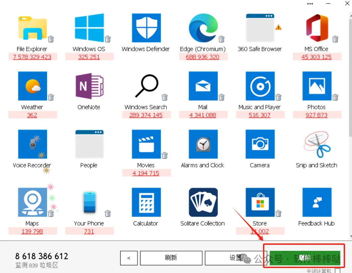The image size is (352, 273).
Task: Click the 刷新 refresh button
Action: (x=171, y=258)
